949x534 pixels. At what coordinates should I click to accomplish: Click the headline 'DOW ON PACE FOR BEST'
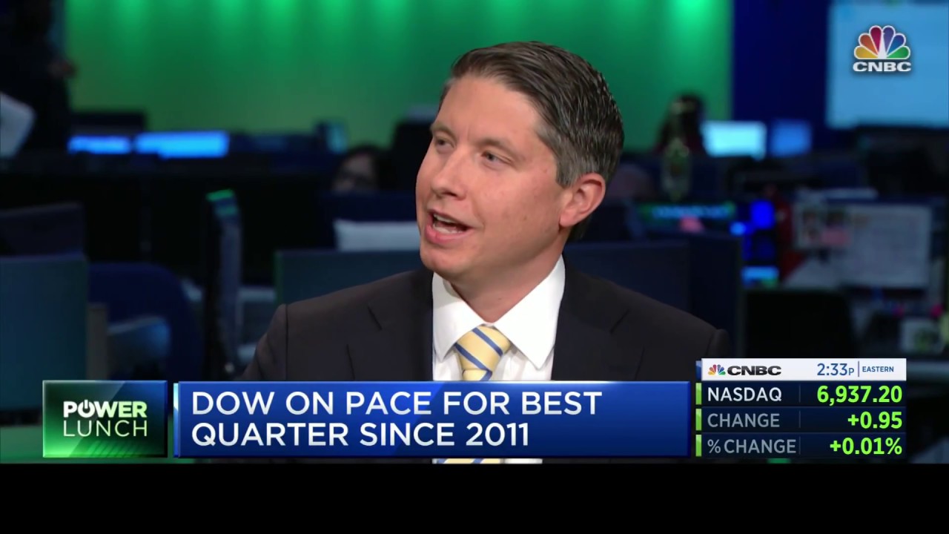coord(397,403)
